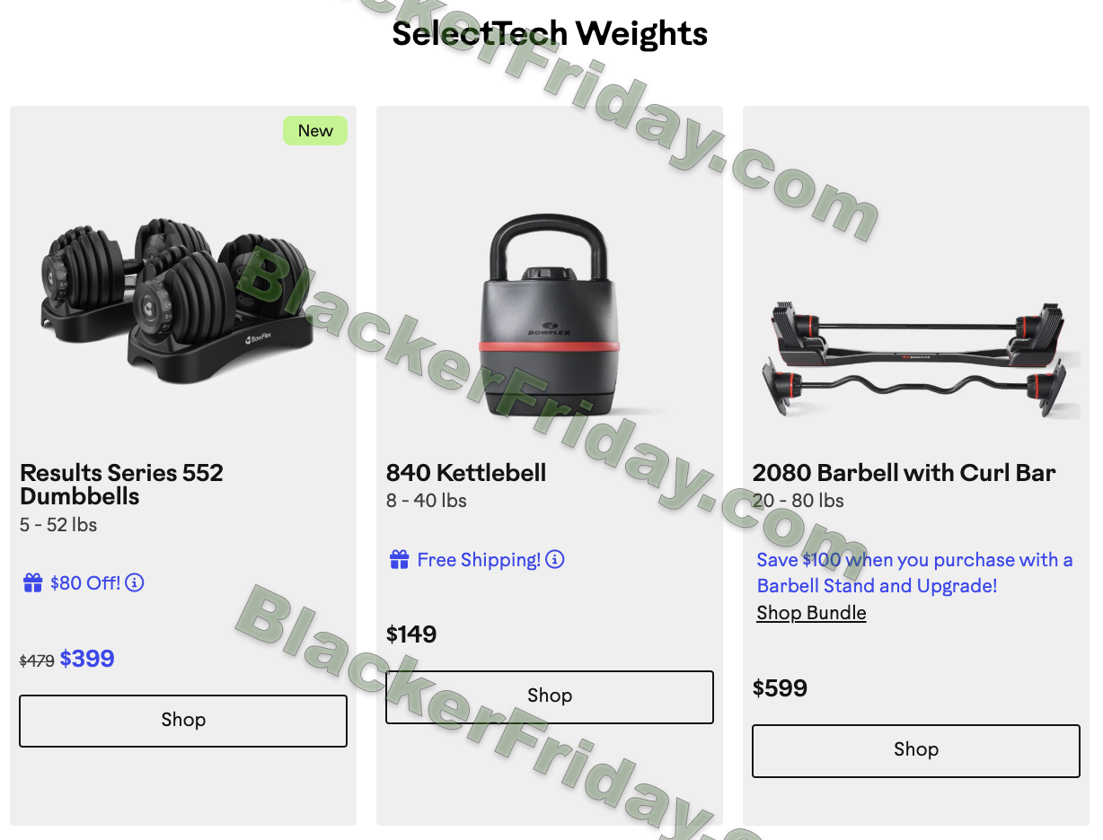1103x840 pixels.
Task: Open the info icon next to Free Shipping
Action: pos(555,559)
